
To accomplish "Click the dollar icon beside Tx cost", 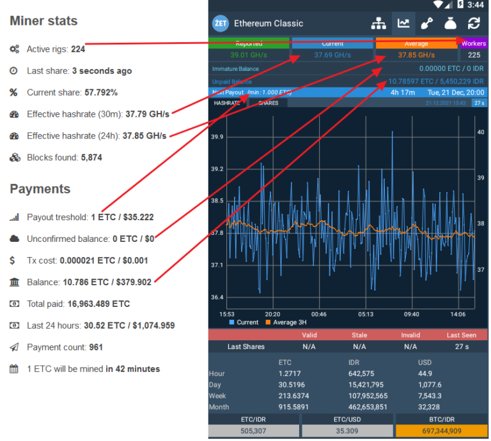I will pos(12,260).
